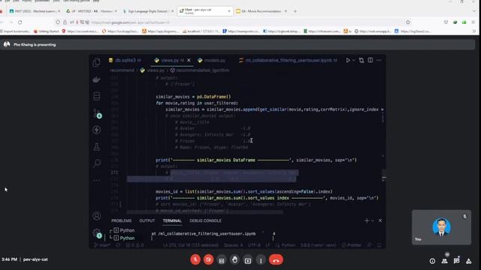This screenshot has height=270, width=481.
Task: Click views.py in the breadcrumb
Action: (156, 70)
